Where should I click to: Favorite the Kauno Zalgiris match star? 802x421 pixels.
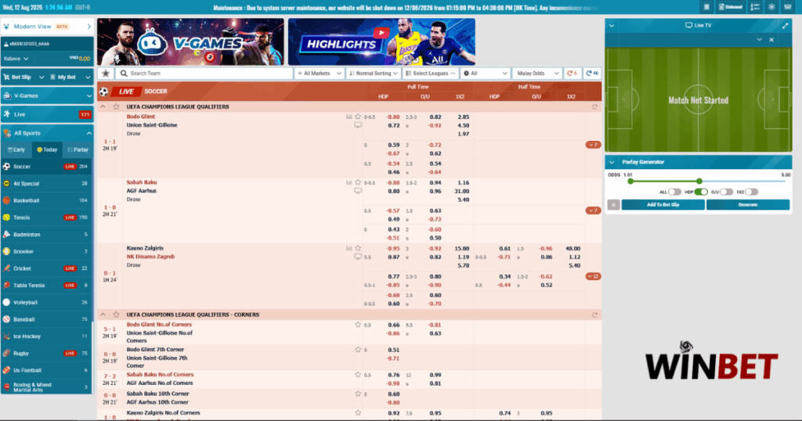358,248
